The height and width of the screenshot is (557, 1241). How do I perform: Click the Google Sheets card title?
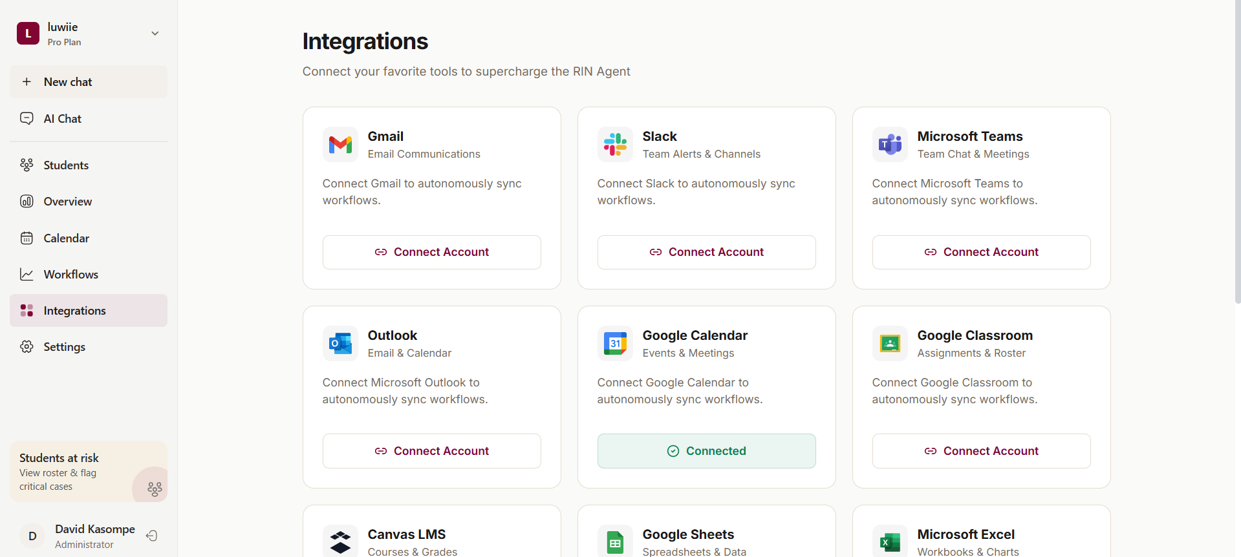pos(688,534)
